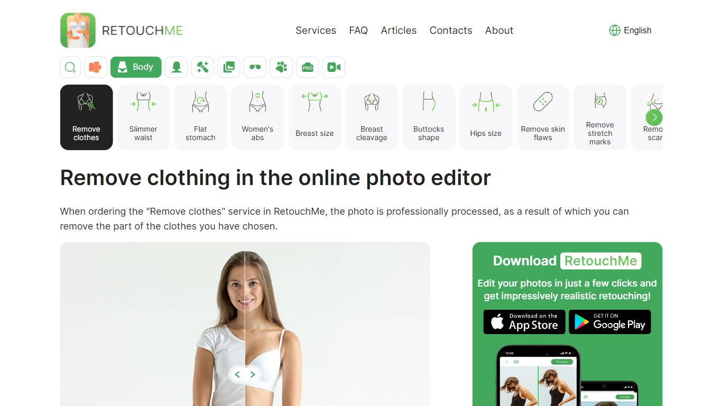Open the Contacts menu item
This screenshot has height=406, width=722.
pos(451,30)
